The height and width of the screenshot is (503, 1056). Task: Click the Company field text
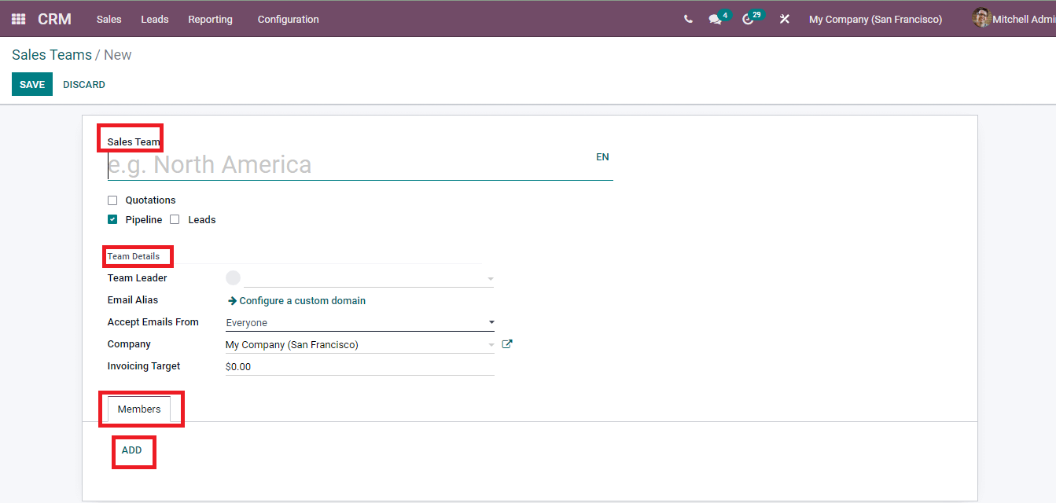click(292, 345)
